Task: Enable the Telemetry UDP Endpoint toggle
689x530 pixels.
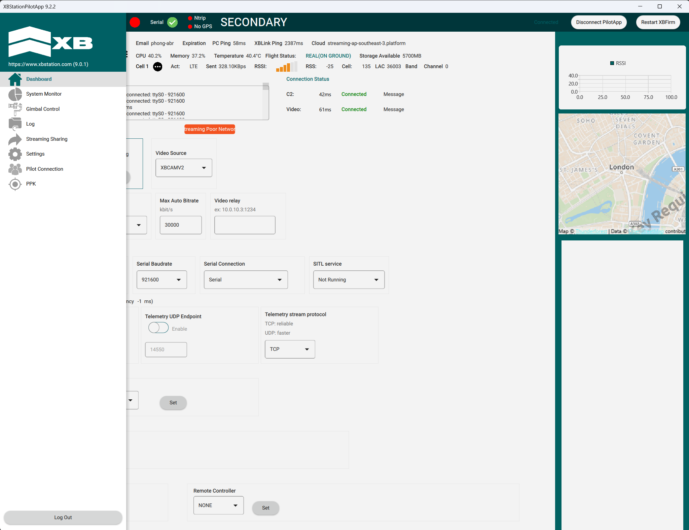Action: 158,328
